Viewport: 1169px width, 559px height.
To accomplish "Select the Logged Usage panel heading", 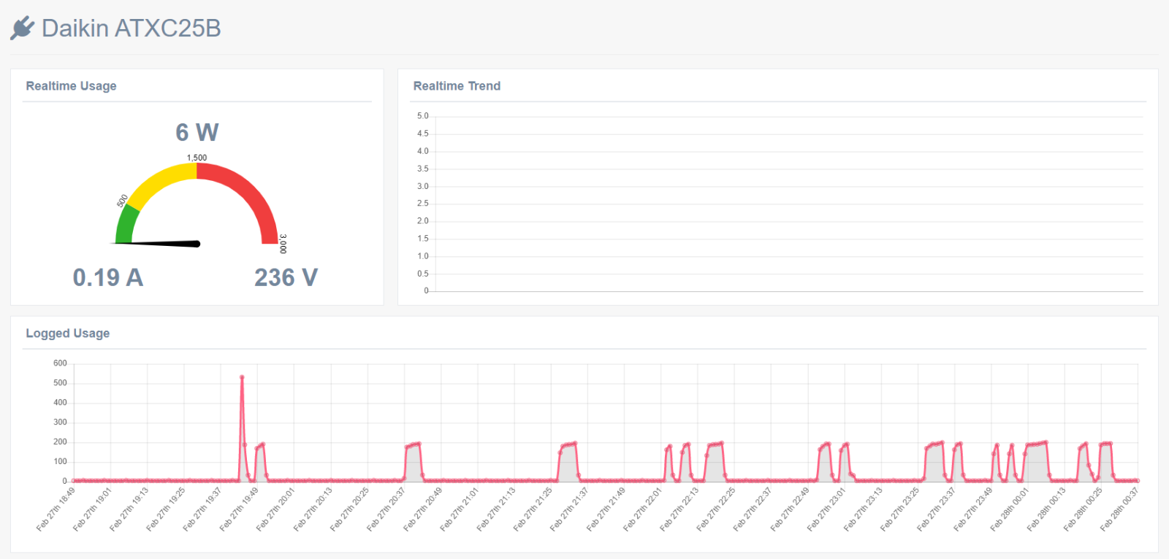I will 67,334.
